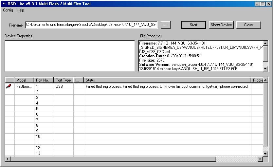Click the Filename path input field

pyautogui.click(x=91, y=25)
